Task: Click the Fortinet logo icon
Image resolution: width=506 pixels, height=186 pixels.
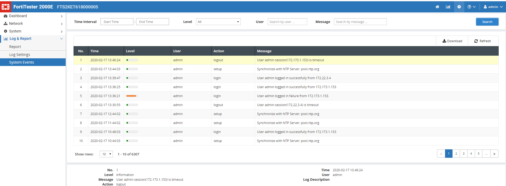Action: click(6, 7)
